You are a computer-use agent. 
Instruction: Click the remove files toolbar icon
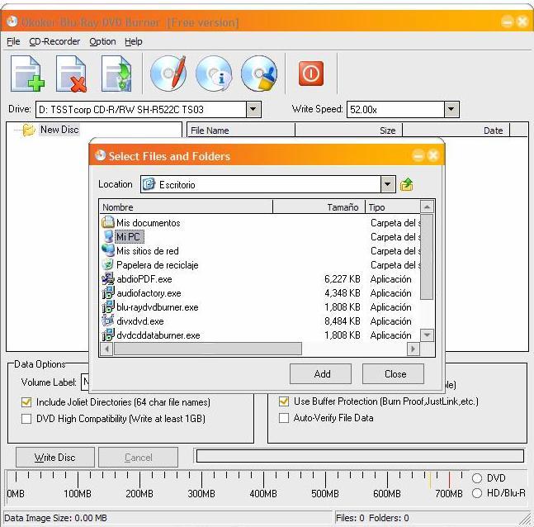point(71,74)
